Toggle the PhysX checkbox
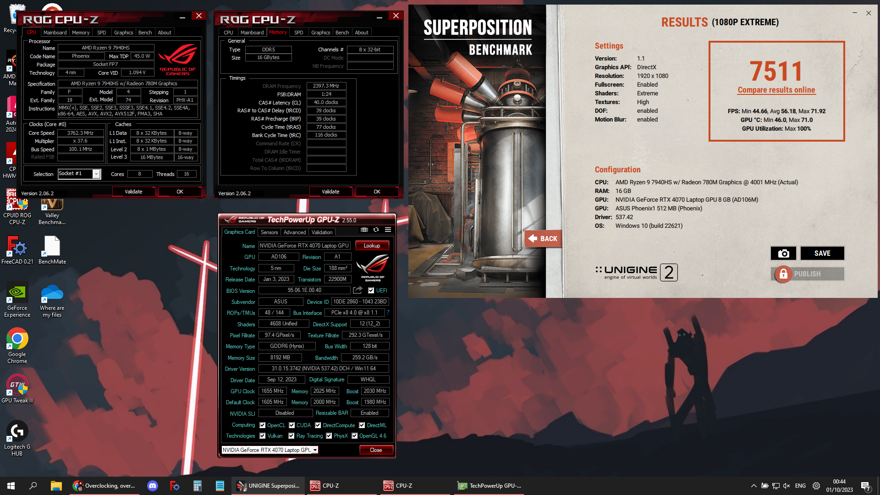Screen dimensions: 880x495 329,436
